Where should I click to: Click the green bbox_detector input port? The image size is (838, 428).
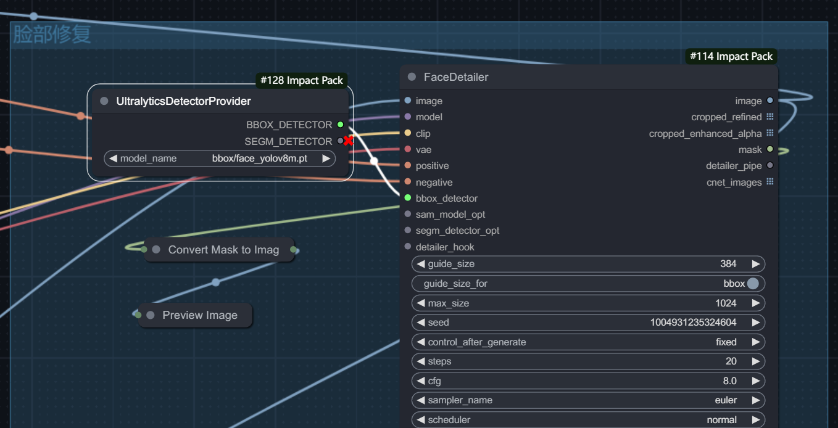point(408,198)
